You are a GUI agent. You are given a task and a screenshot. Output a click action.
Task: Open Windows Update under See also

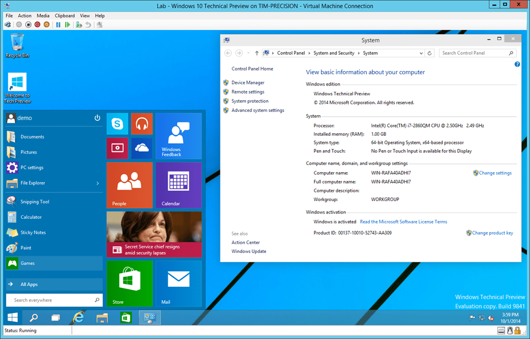(249, 251)
